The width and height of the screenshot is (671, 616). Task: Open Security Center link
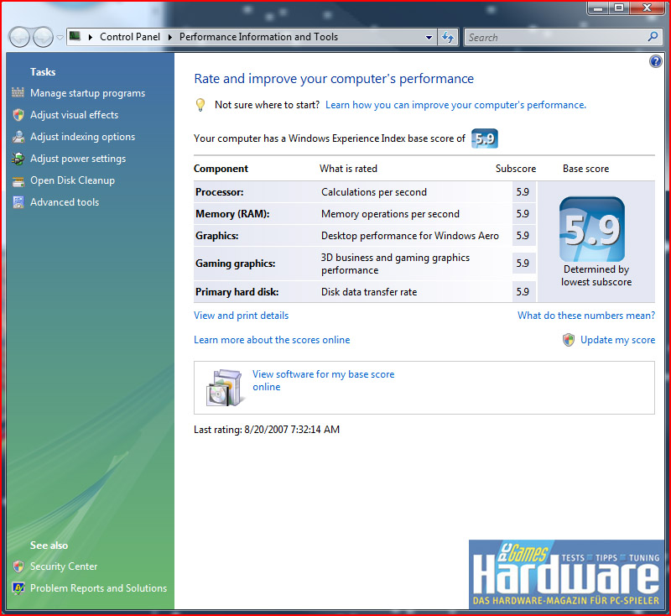[x=64, y=566]
